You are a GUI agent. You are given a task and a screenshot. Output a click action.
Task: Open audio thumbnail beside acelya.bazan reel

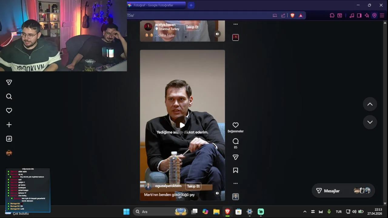coord(236,37)
